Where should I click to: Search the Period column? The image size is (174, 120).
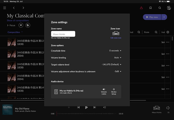coord(139,32)
